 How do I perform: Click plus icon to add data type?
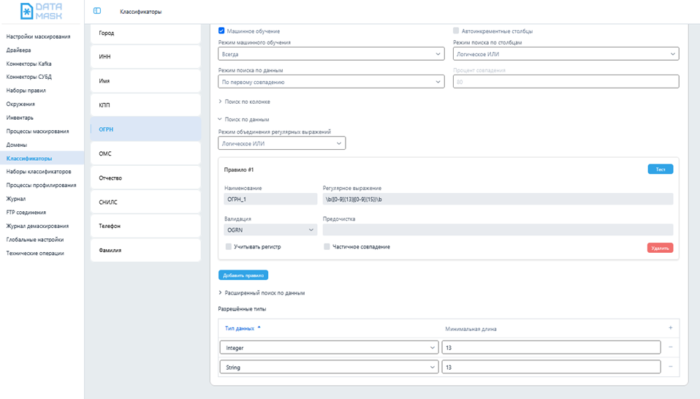[670, 328]
